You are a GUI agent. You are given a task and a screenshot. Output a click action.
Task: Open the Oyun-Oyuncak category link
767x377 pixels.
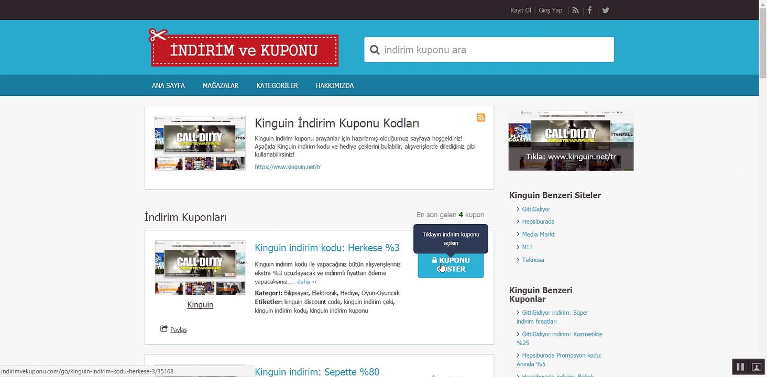coord(380,293)
